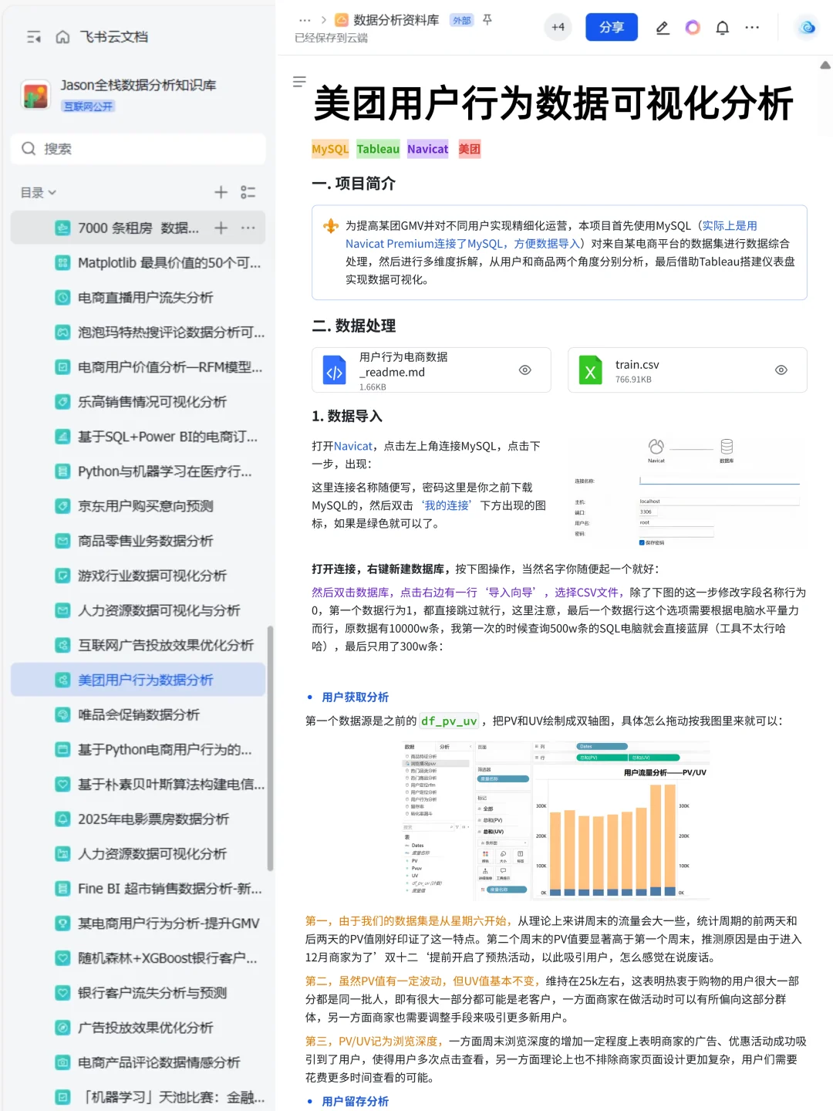Click the '我的连接' link text

[447, 505]
